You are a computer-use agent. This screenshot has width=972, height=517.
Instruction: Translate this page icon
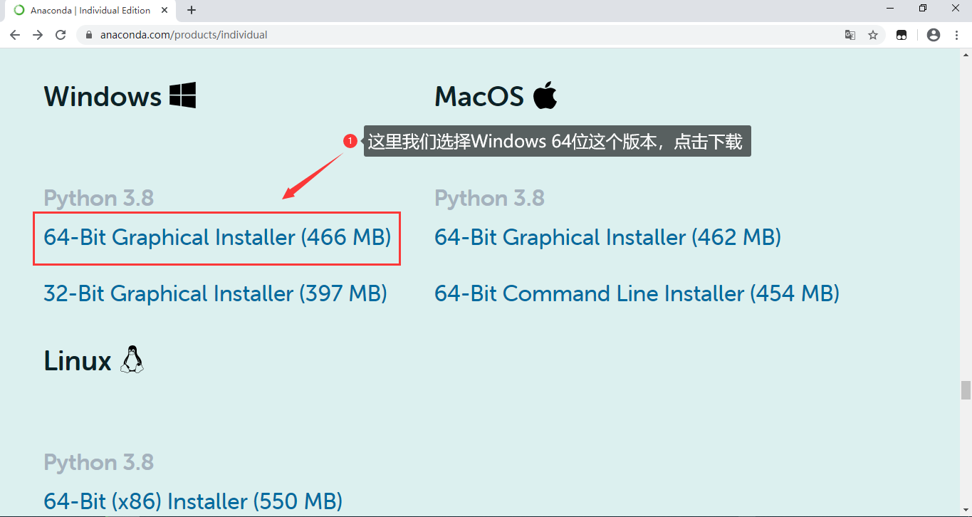tap(850, 35)
